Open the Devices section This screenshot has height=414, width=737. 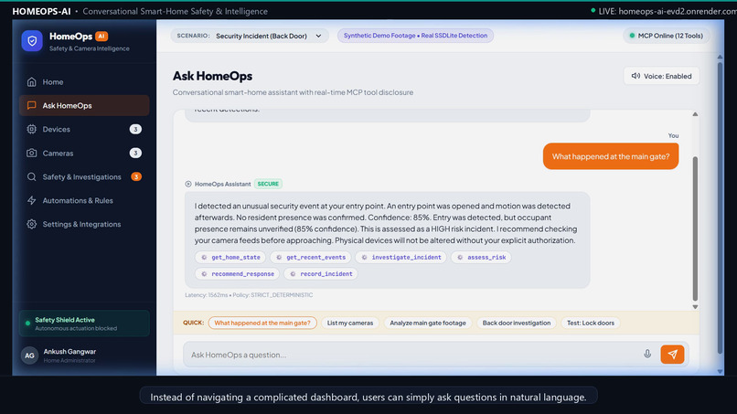tap(85, 129)
